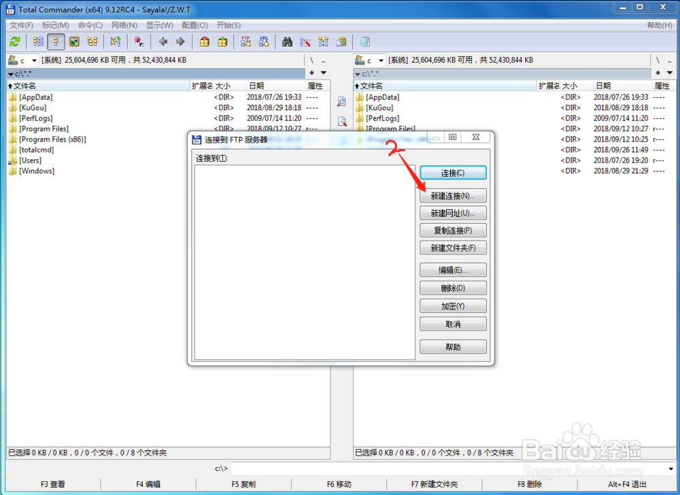
Task: Go back with the left arrow icon
Action: pos(163,41)
